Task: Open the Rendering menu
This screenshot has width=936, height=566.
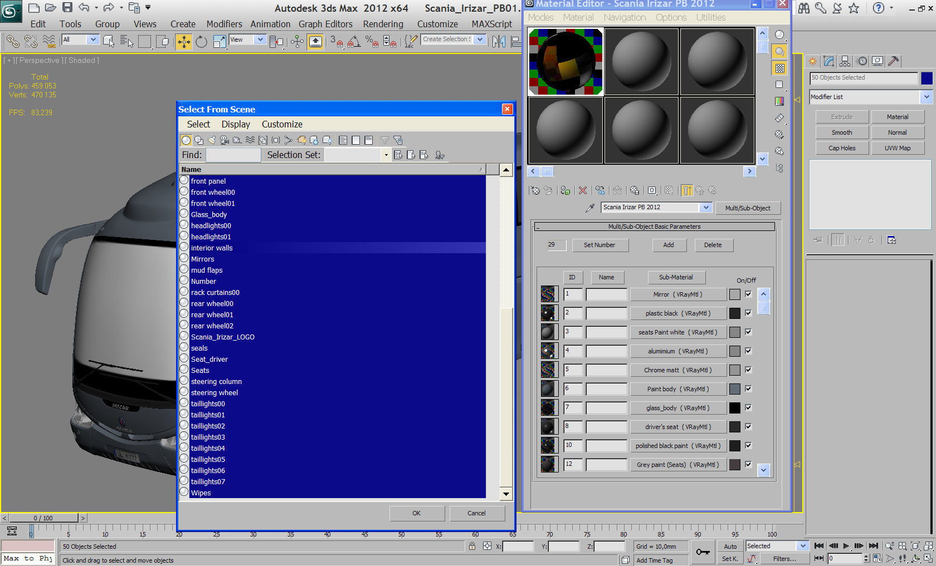Action: [383, 24]
